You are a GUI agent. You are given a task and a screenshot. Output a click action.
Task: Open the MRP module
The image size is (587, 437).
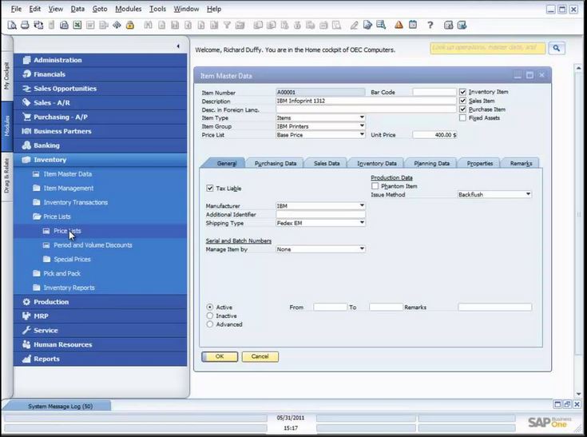click(x=101, y=316)
